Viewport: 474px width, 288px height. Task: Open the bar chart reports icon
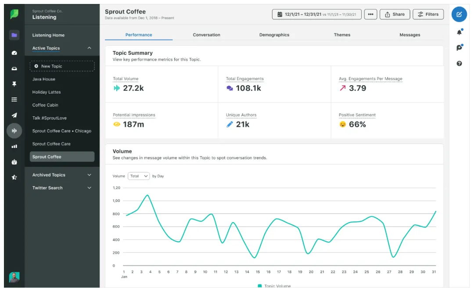14,147
